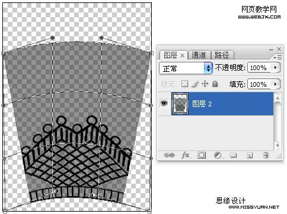Click the upper-left warp bezier control point

pos(52,37)
